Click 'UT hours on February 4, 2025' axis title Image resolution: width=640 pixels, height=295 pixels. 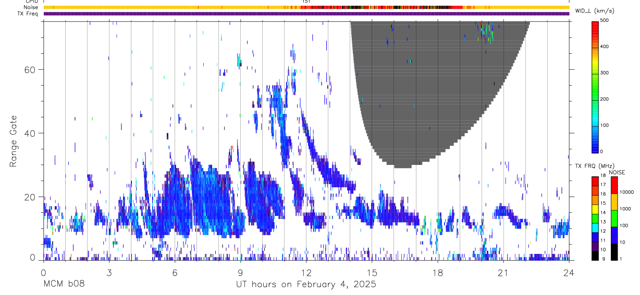[306, 285]
